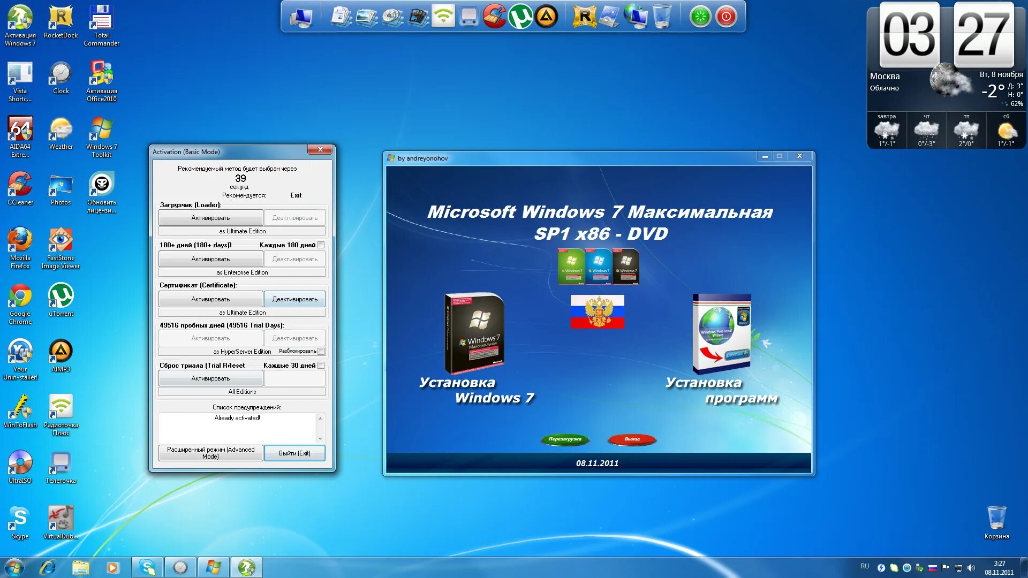The width and height of the screenshot is (1028, 578).
Task: Open the Pictures library icon in the dock
Action: [367, 17]
